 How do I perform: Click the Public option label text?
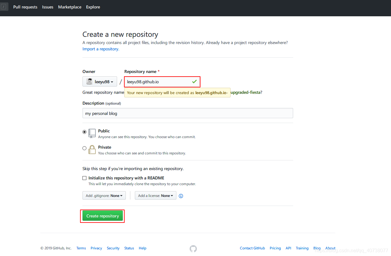[104, 131]
